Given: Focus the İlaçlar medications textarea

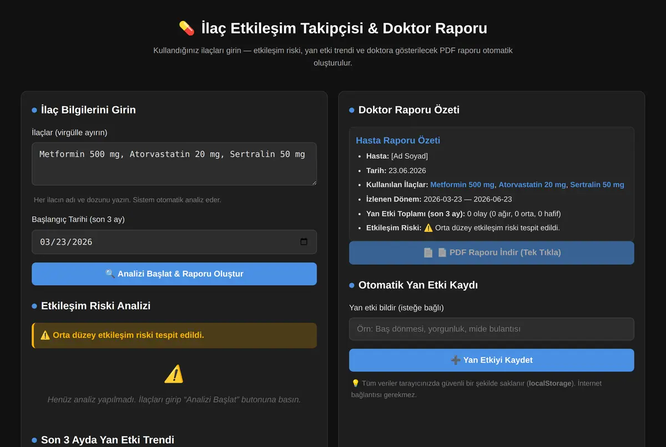Looking at the screenshot, I should point(174,164).
